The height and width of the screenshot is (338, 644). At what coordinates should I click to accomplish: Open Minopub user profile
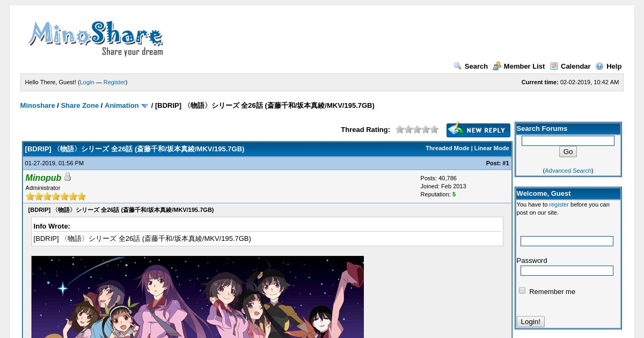[43, 178]
